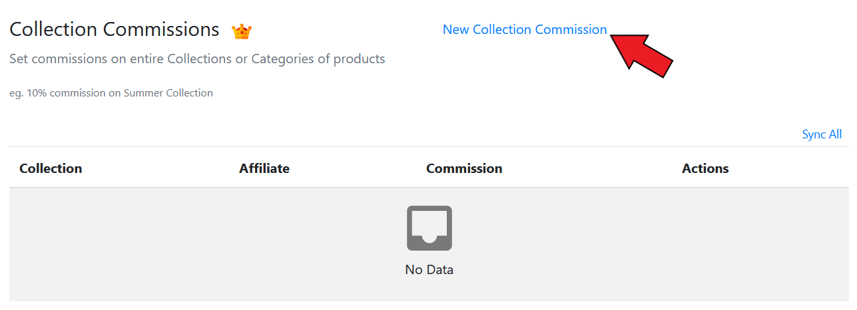Click the "eg. 10% commission" example text
This screenshot has height=310, width=857.
point(111,93)
